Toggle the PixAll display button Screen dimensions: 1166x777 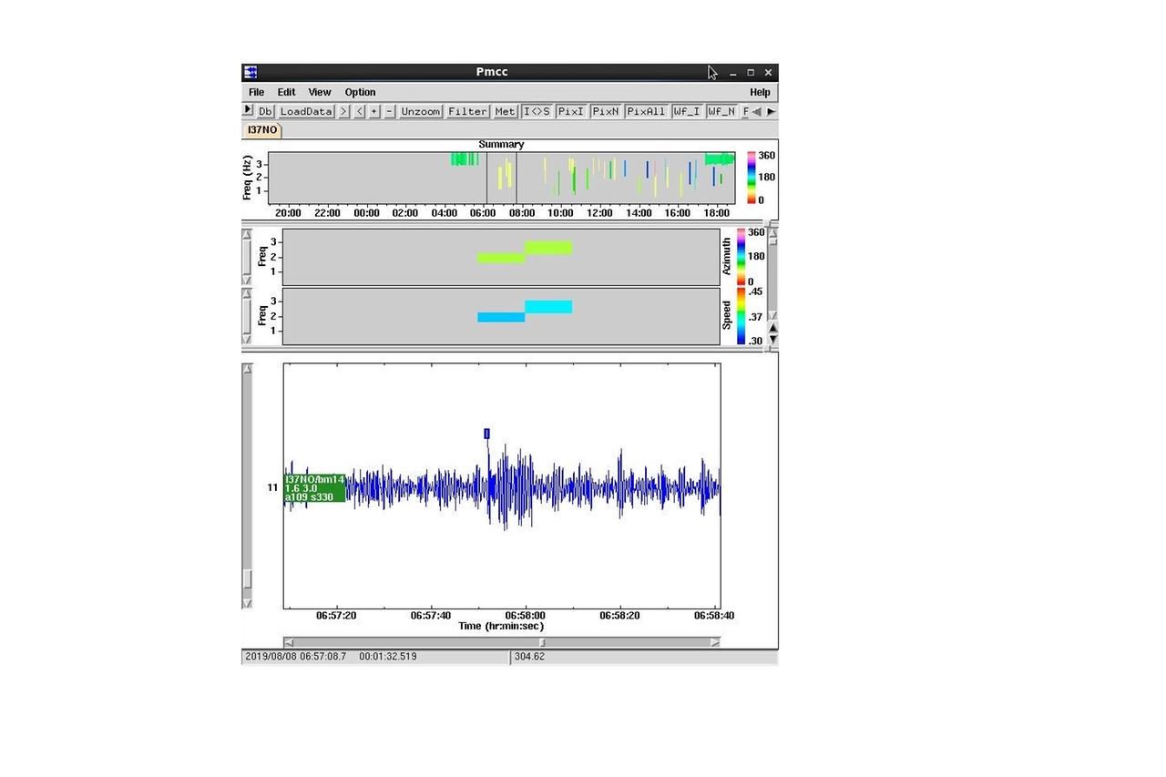(646, 111)
